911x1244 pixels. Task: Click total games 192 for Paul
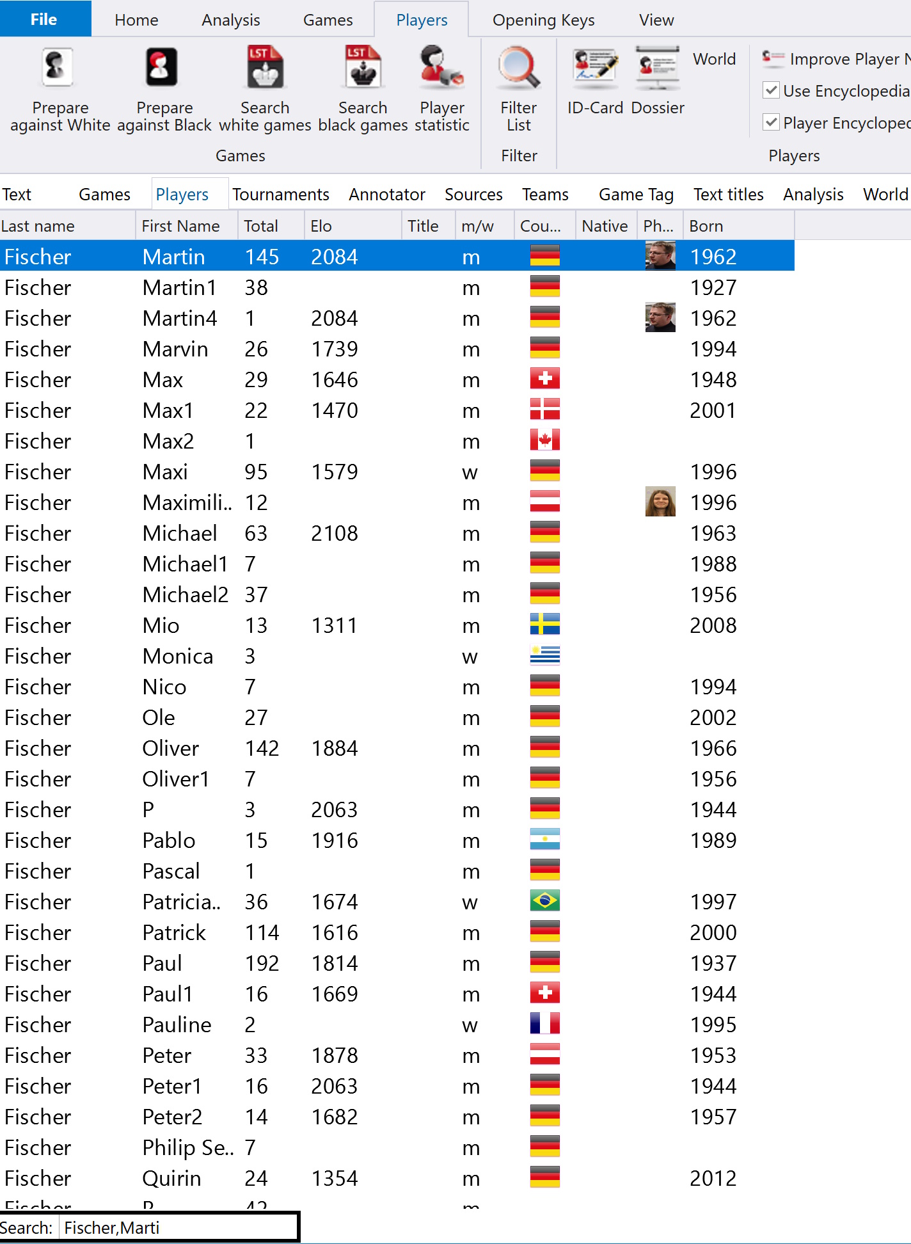pos(262,964)
